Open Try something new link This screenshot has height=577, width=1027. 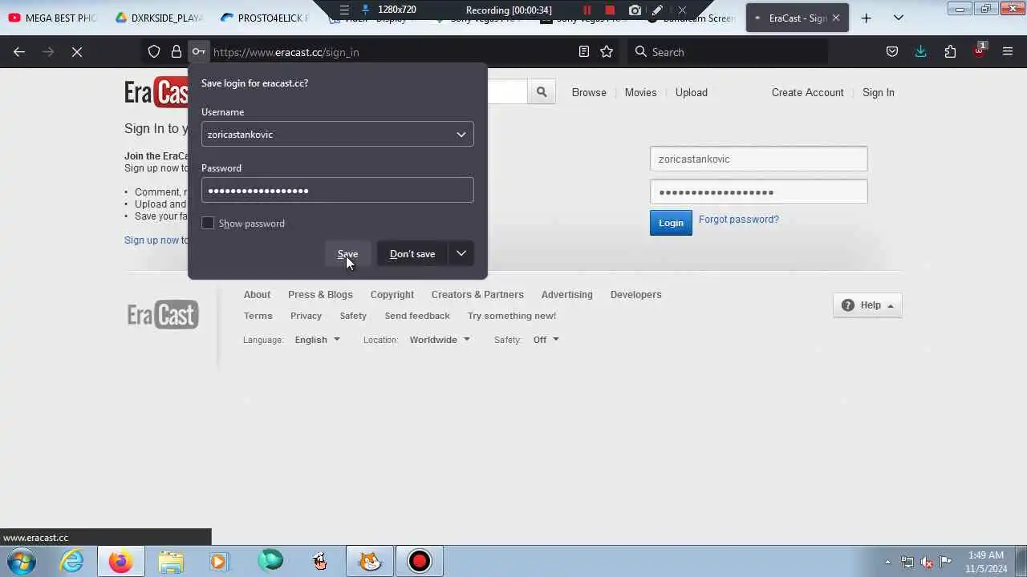click(x=512, y=316)
